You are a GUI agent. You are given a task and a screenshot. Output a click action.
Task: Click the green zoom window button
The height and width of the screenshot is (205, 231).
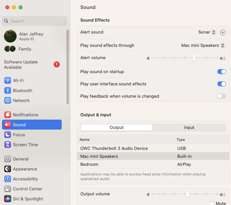point(21,7)
